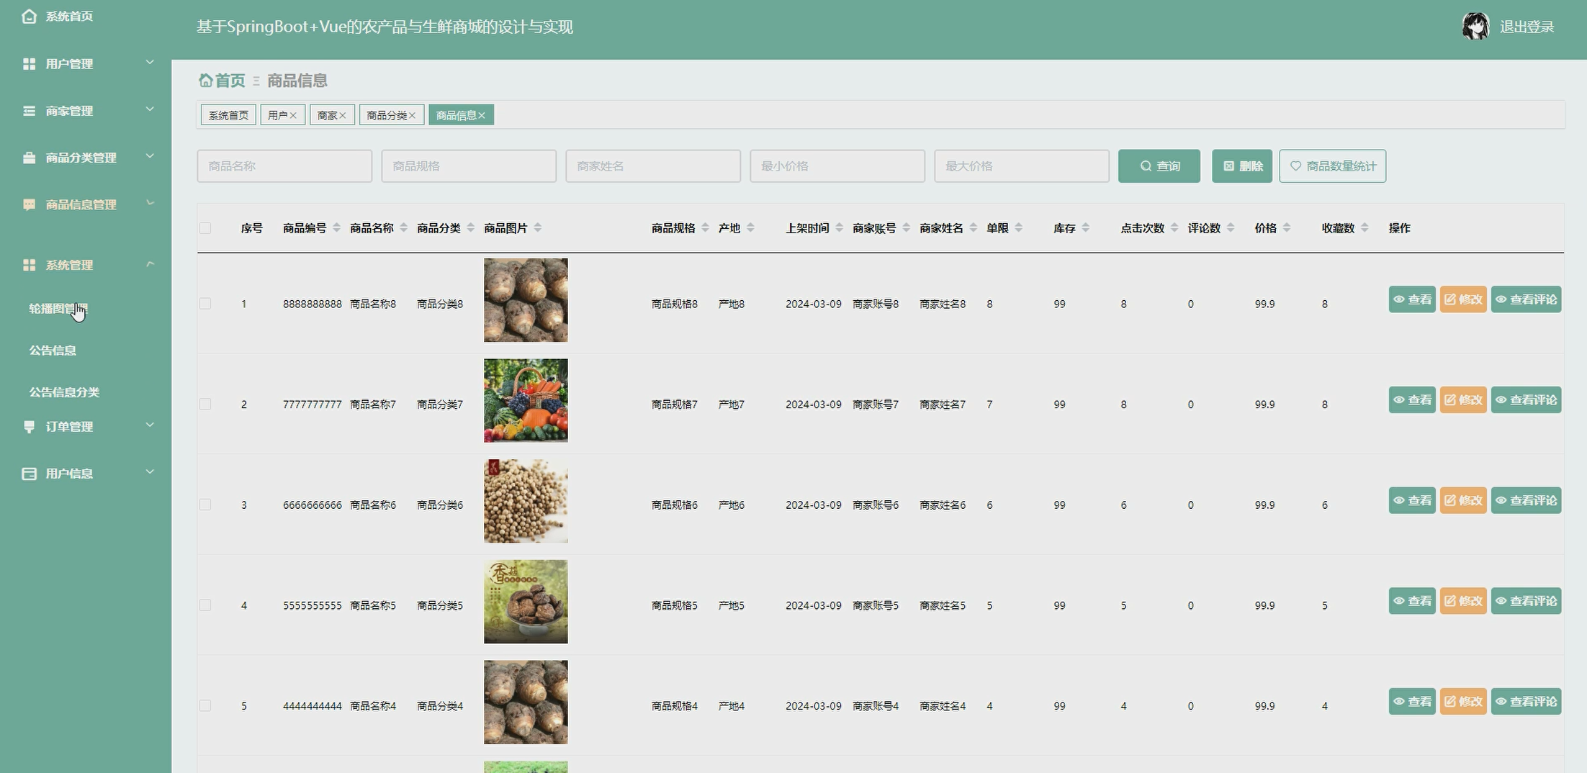Expand the 商品分类管理 menu chevron
This screenshot has height=773, width=1587.
(150, 156)
